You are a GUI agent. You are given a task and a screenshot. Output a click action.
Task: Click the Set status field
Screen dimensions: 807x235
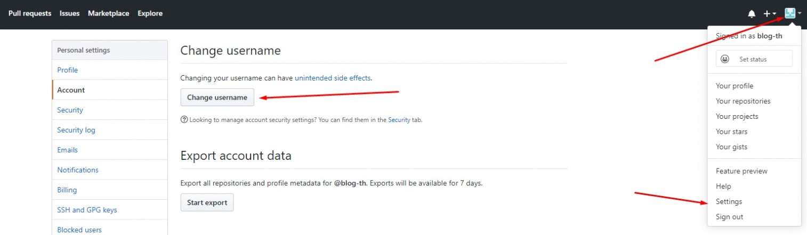pyautogui.click(x=754, y=59)
